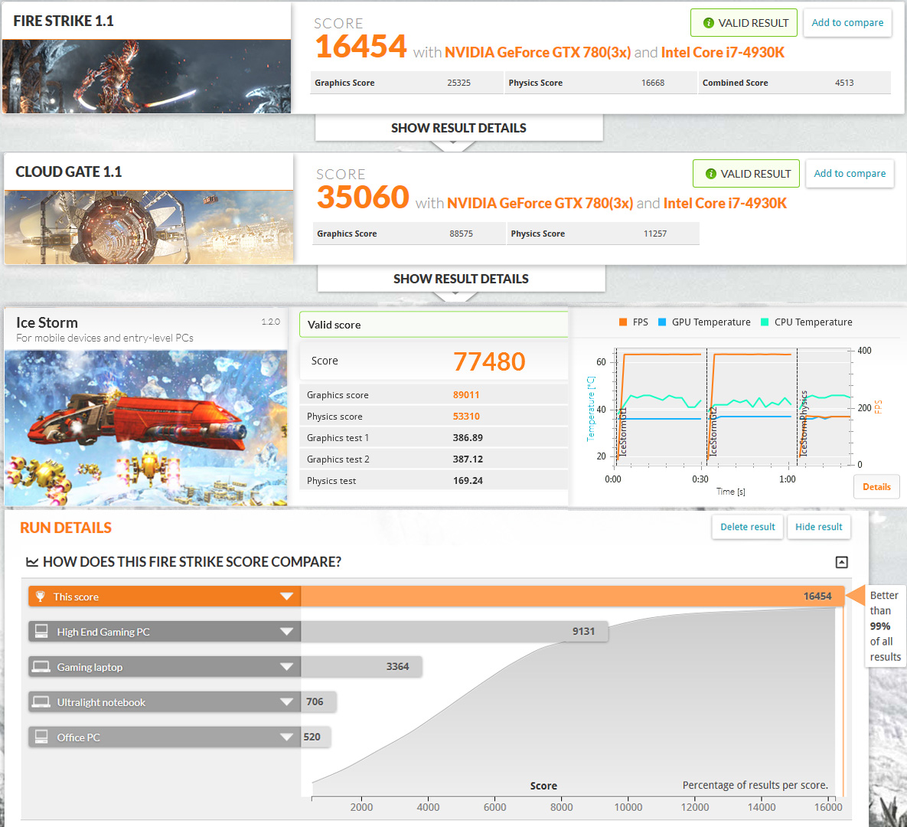Click the Fire Strike score 16454
This screenshot has width=907, height=827.
(361, 46)
